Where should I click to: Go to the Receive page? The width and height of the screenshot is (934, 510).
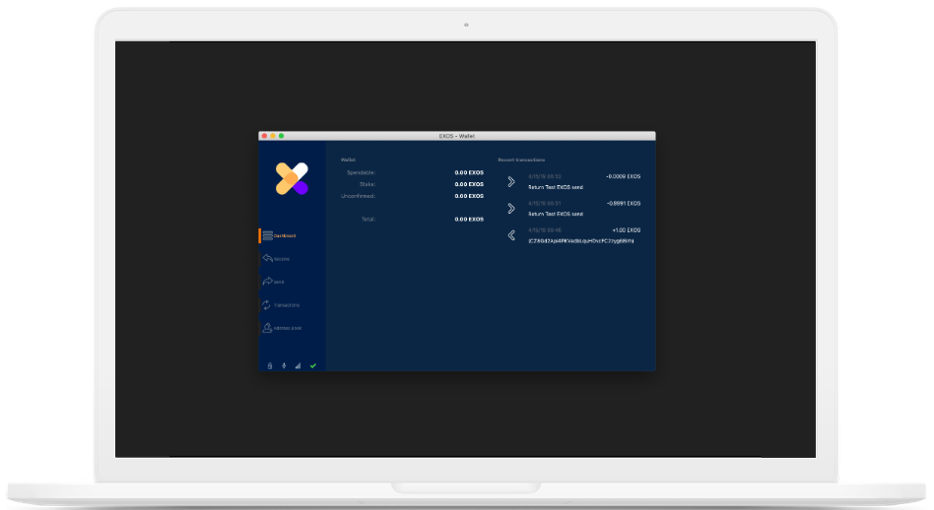277,259
